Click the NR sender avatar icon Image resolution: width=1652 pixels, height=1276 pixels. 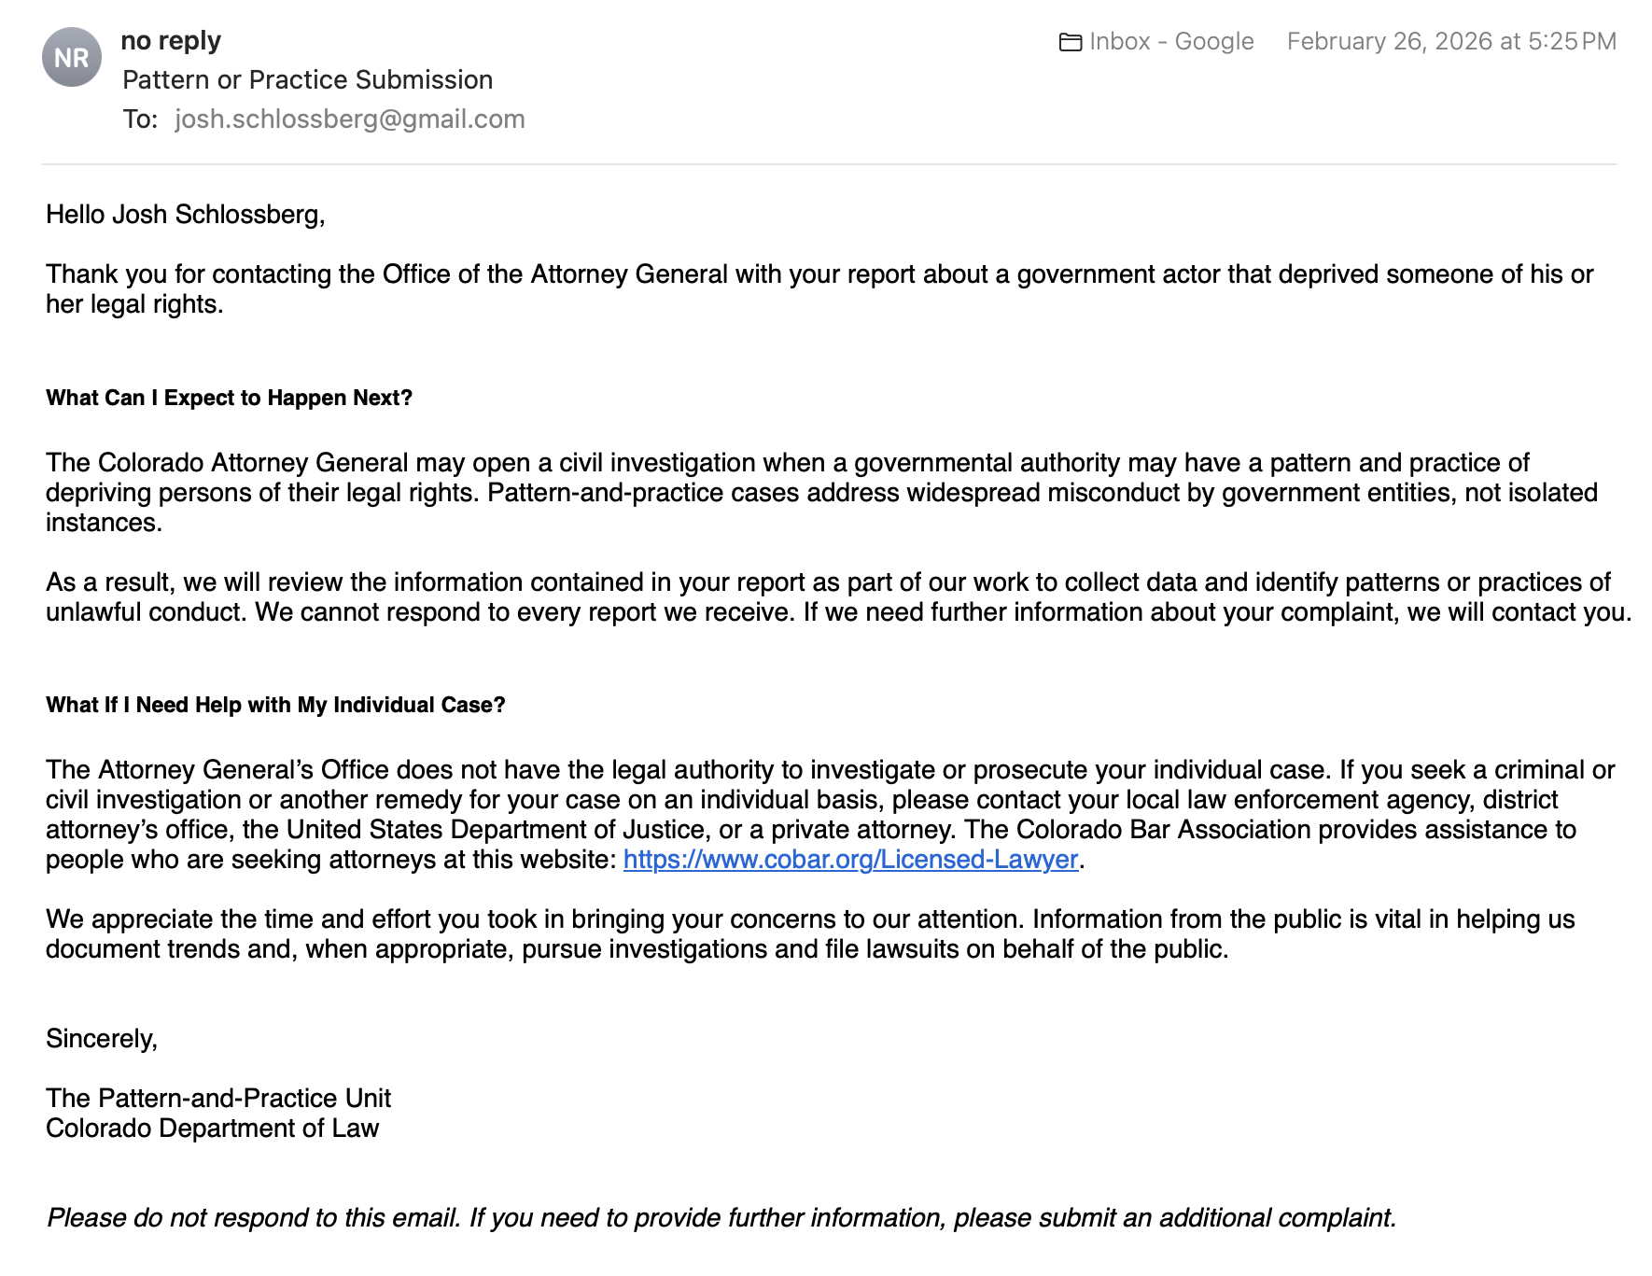pyautogui.click(x=72, y=57)
